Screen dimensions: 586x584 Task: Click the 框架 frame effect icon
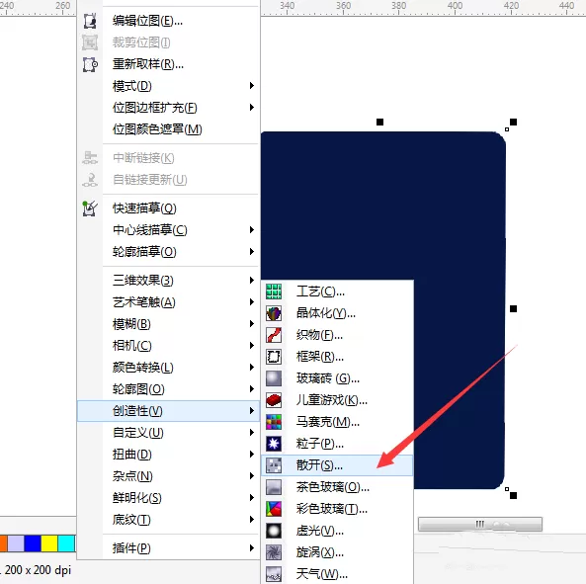tap(274, 357)
